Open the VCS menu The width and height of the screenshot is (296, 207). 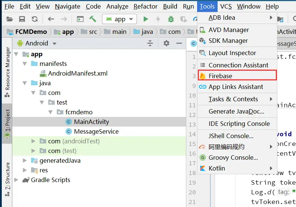pos(226,6)
